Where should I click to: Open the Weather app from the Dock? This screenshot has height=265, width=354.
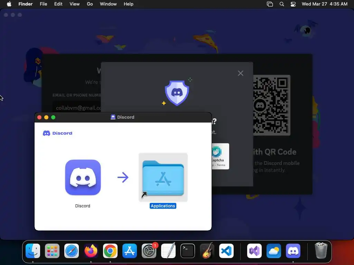point(274,251)
